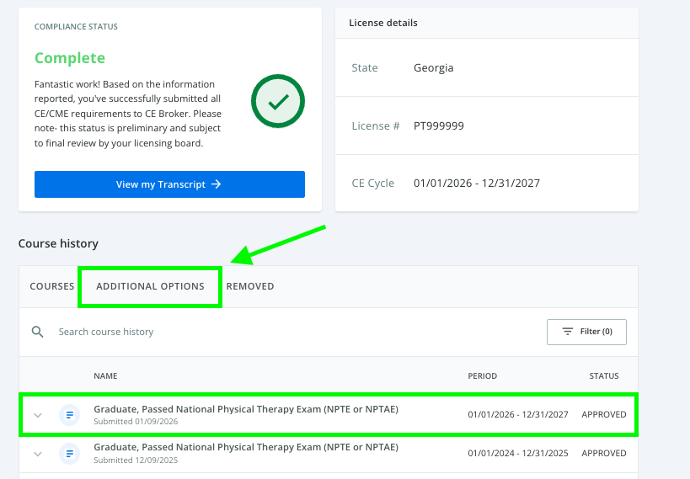This screenshot has width=690, height=479.
Task: Click document icon for course submitted 01/09/2026
Action: (x=69, y=414)
